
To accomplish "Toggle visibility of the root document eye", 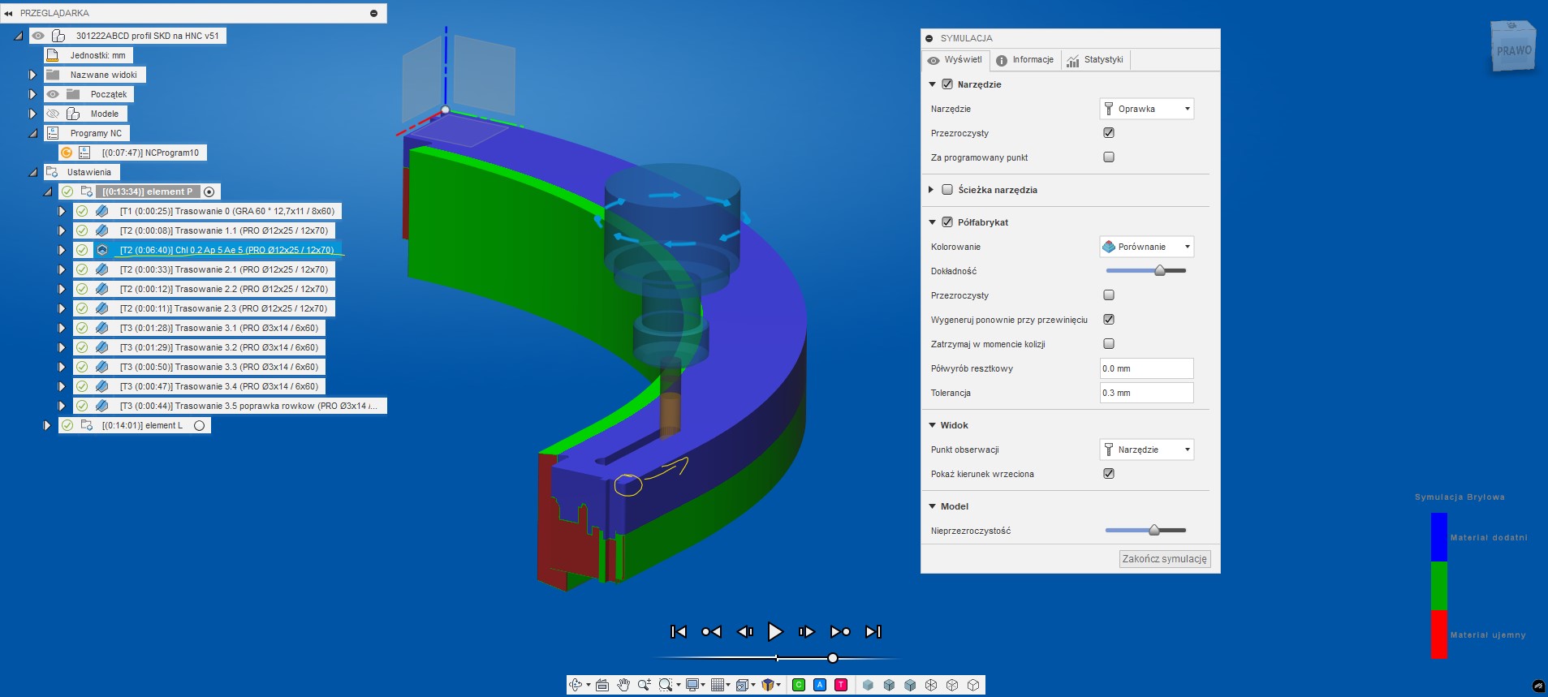I will click(38, 36).
